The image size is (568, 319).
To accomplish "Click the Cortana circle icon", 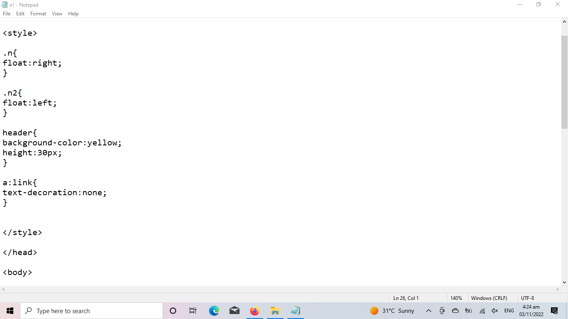I will tap(173, 311).
